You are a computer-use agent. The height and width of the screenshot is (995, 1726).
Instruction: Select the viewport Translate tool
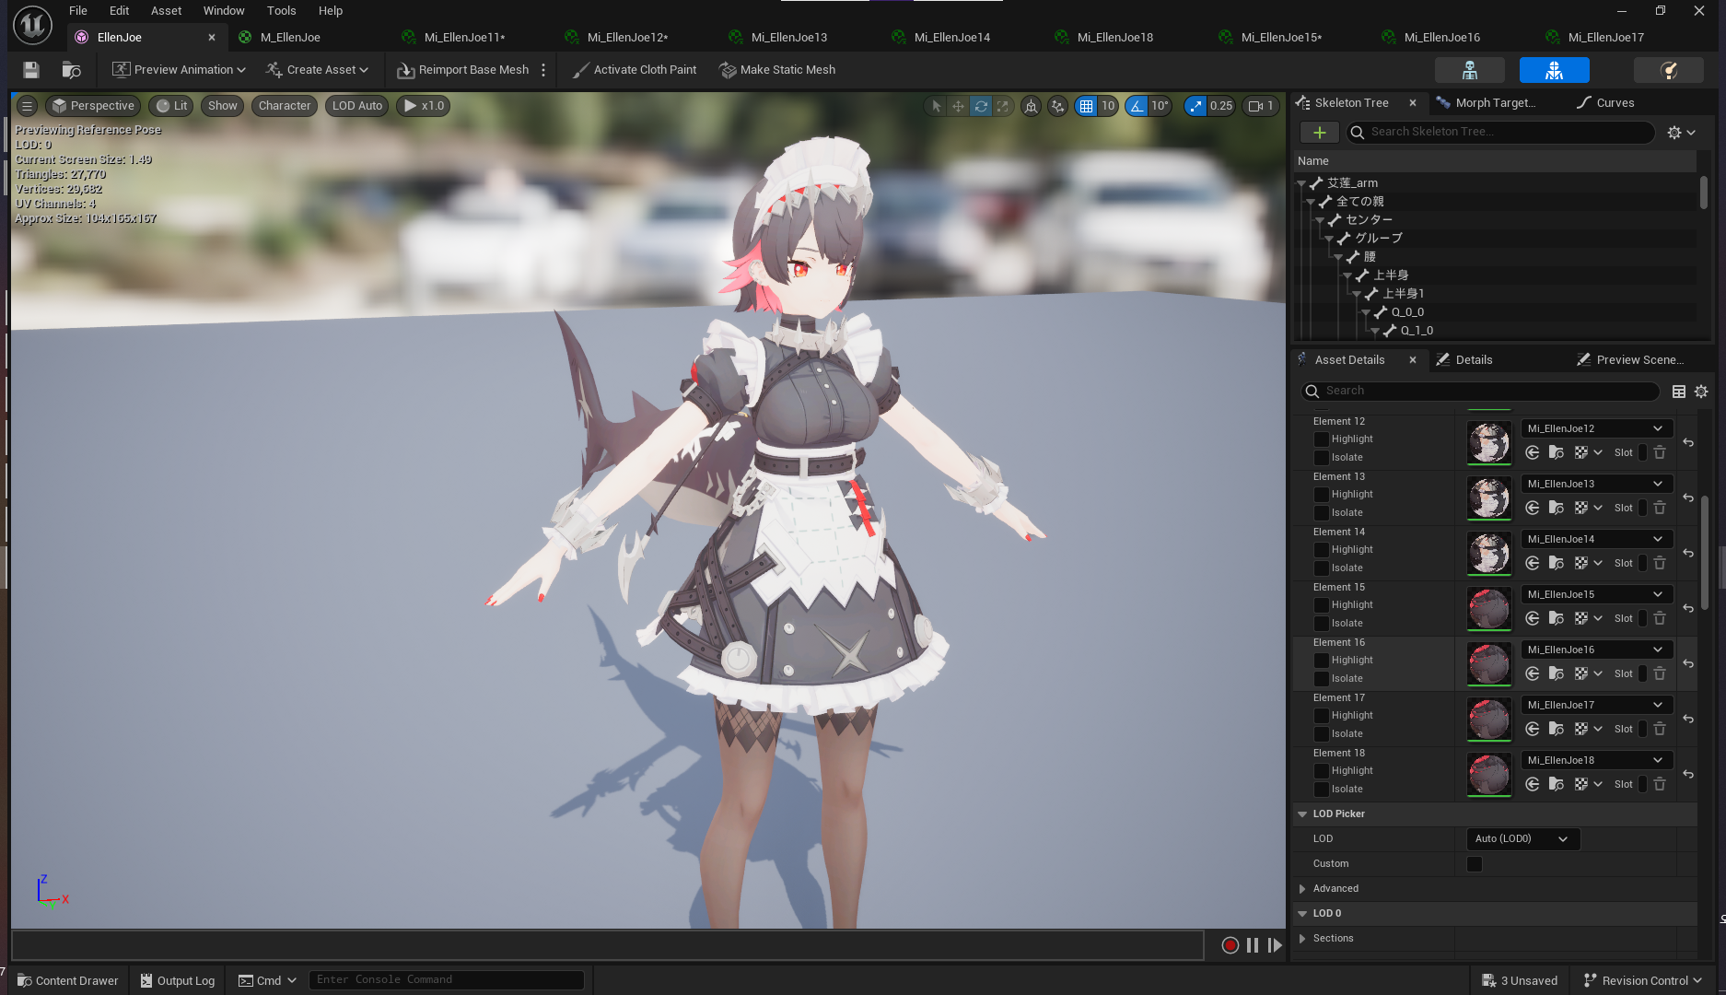(x=959, y=106)
